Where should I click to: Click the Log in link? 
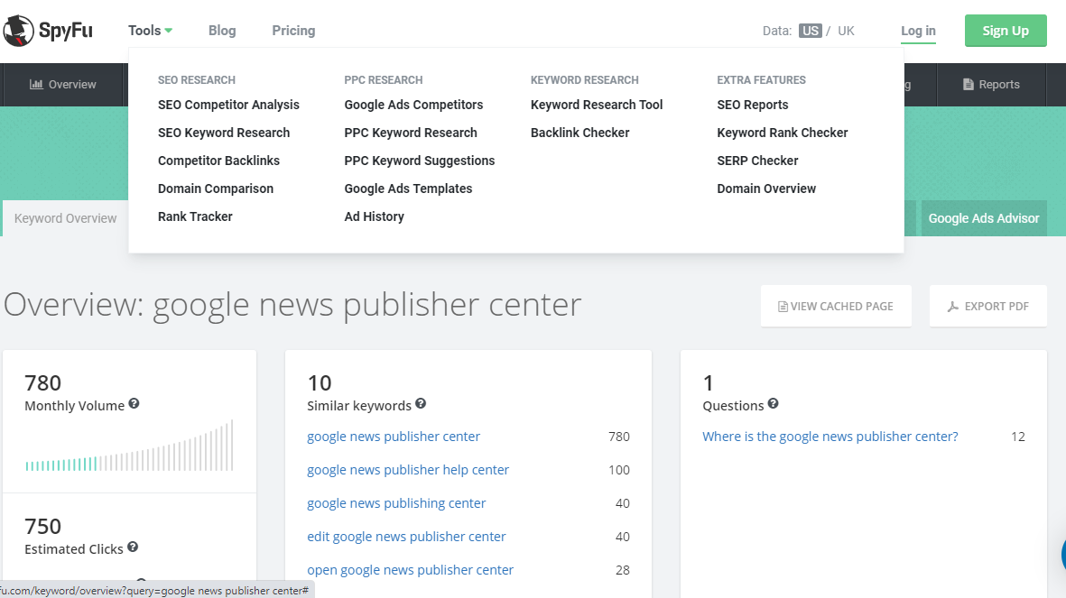[919, 31]
